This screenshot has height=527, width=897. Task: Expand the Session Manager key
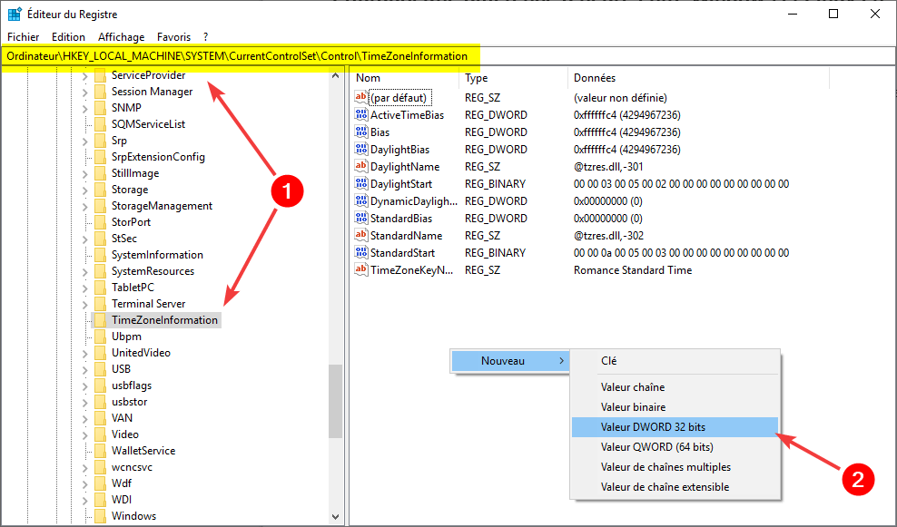[x=84, y=92]
